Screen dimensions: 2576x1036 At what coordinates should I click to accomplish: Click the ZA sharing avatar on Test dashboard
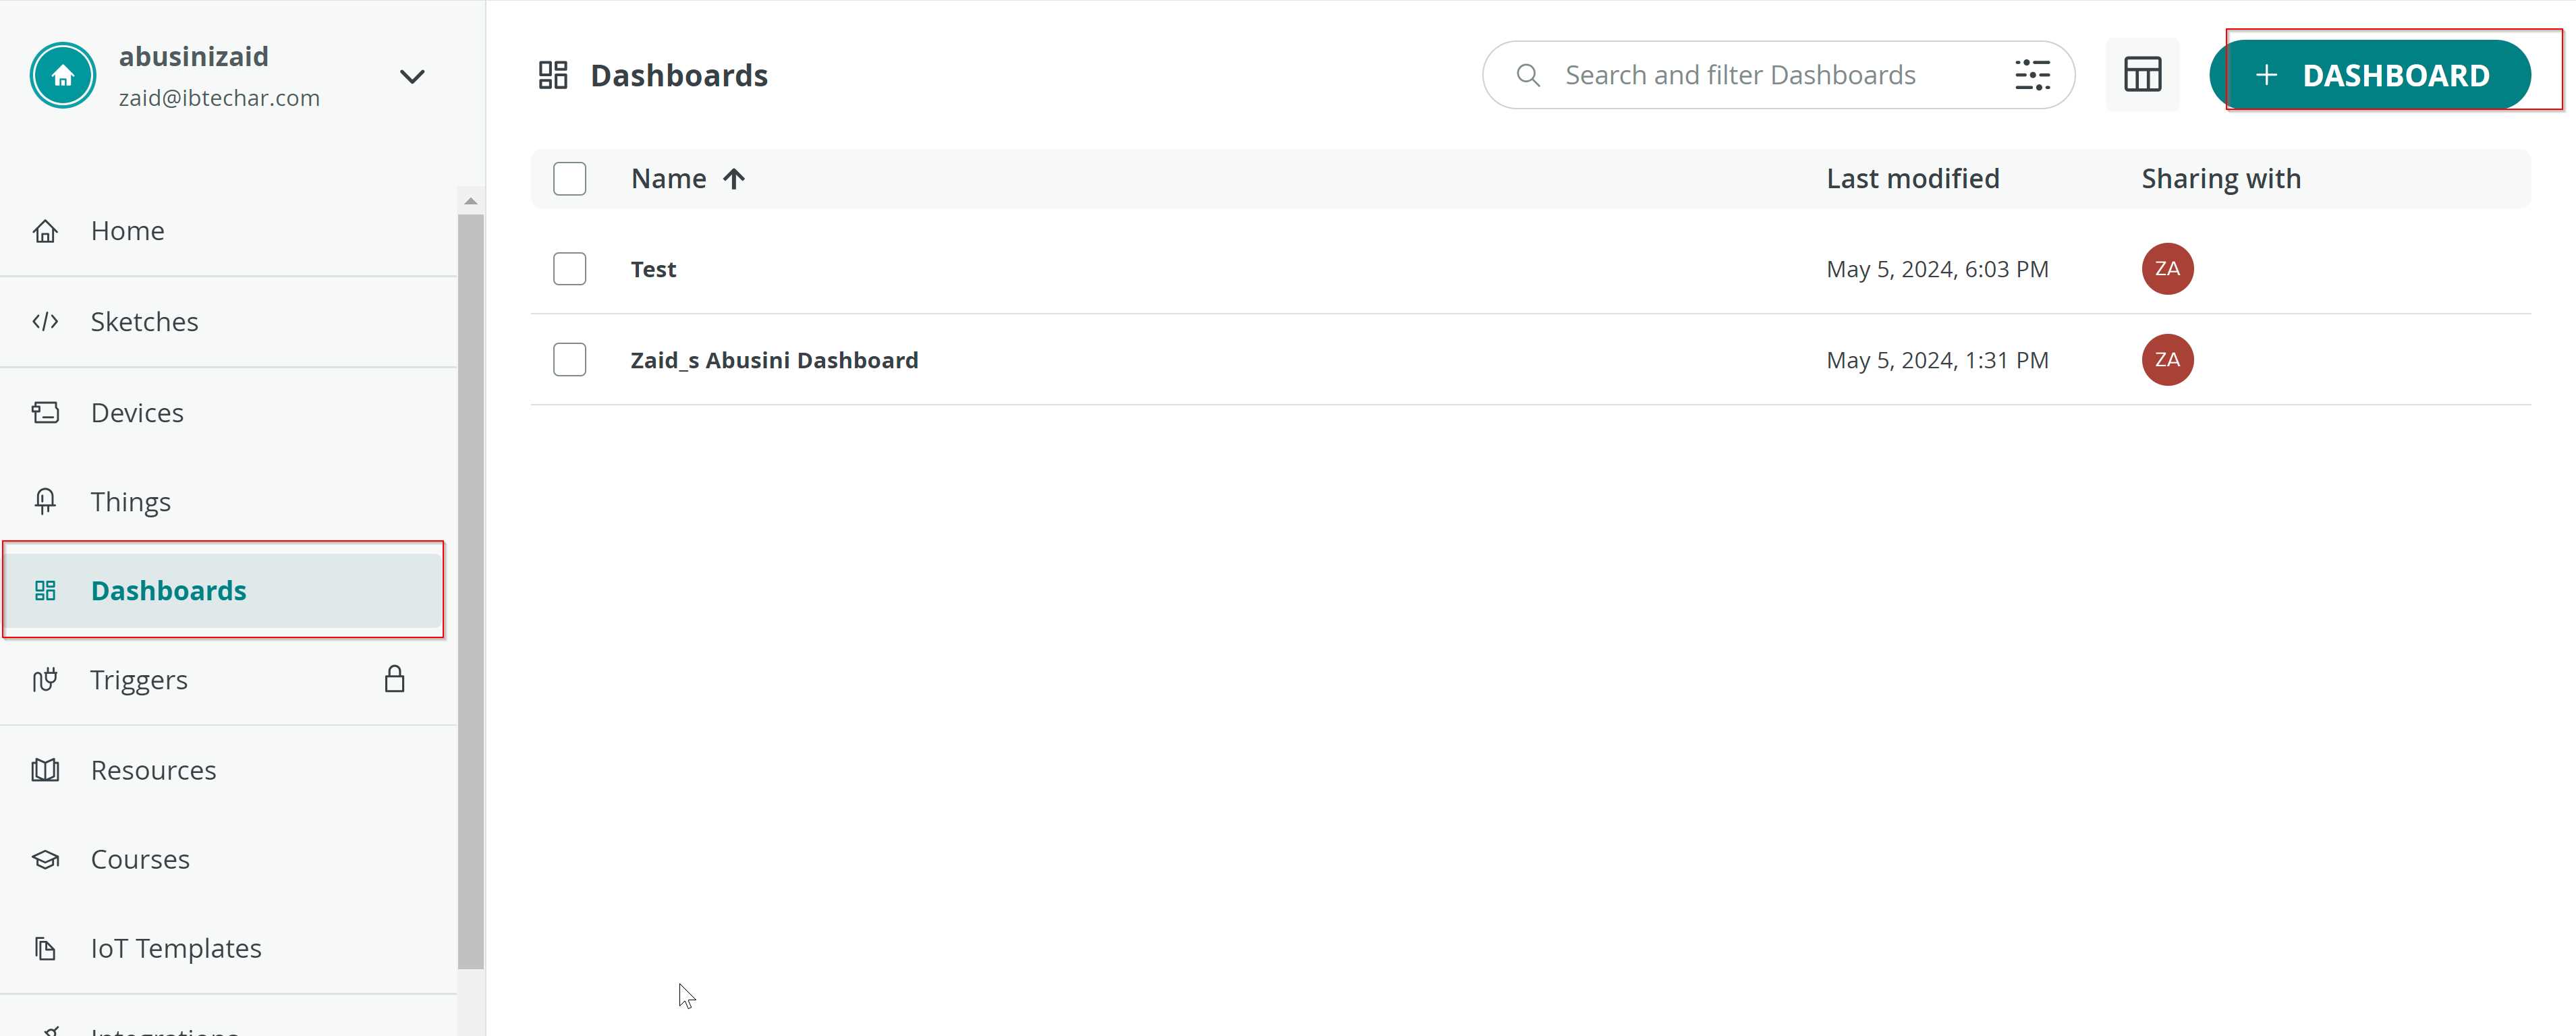point(2167,268)
